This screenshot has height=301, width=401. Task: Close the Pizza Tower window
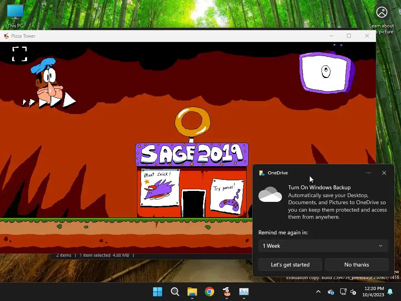coord(367,36)
